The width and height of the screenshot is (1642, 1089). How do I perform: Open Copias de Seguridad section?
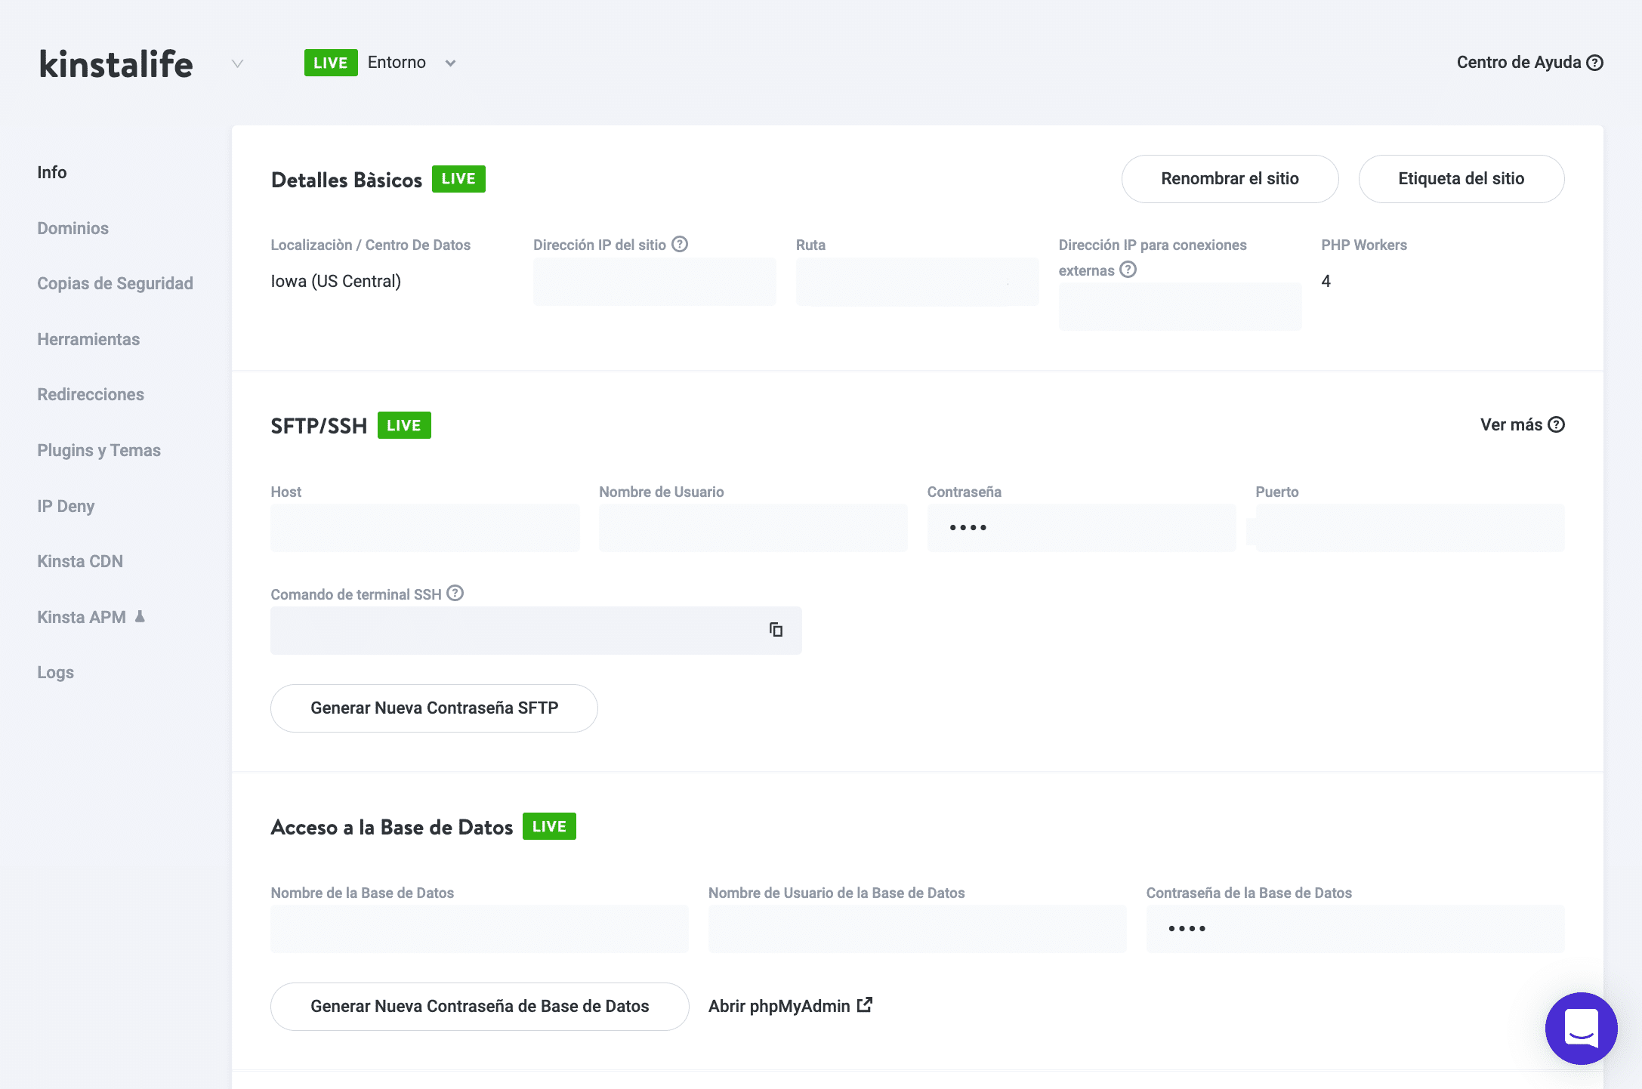point(116,283)
